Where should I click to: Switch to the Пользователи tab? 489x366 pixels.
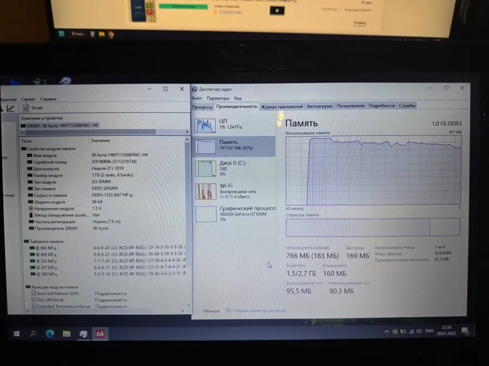click(350, 106)
